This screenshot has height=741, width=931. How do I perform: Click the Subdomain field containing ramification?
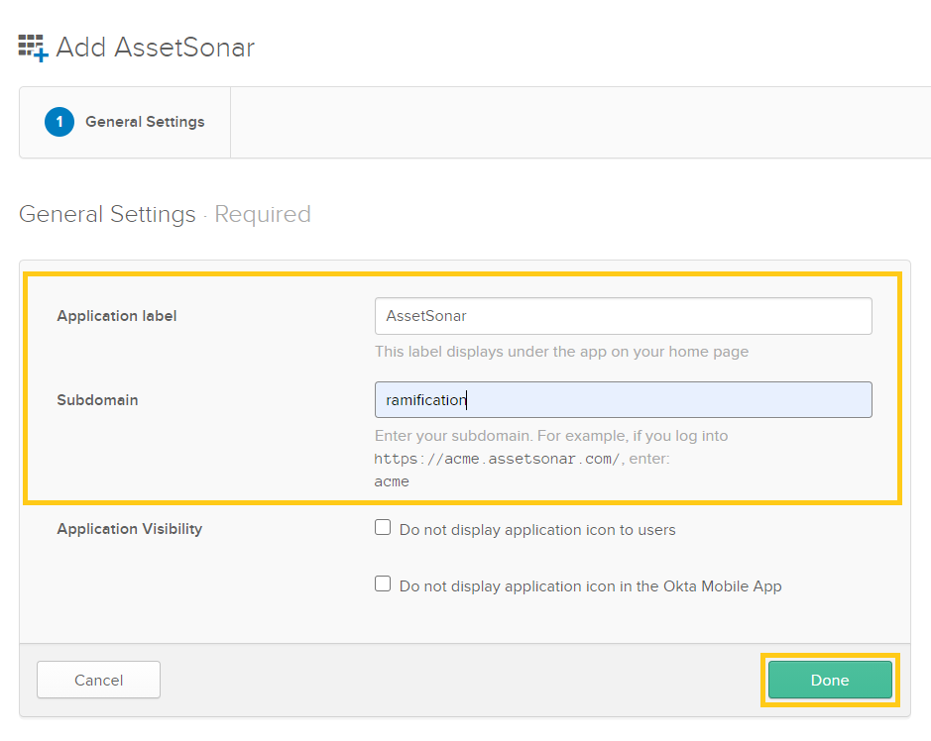[x=623, y=400]
